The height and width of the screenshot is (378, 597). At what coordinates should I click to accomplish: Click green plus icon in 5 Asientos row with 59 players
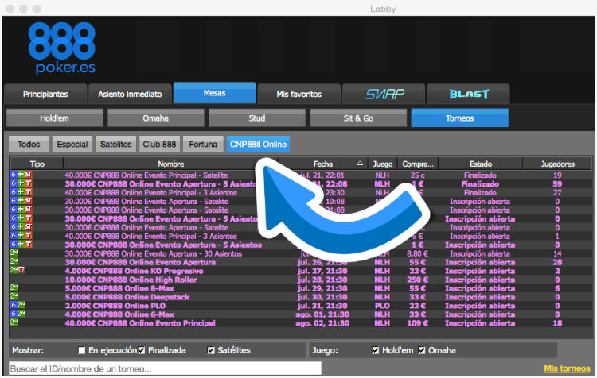21,184
